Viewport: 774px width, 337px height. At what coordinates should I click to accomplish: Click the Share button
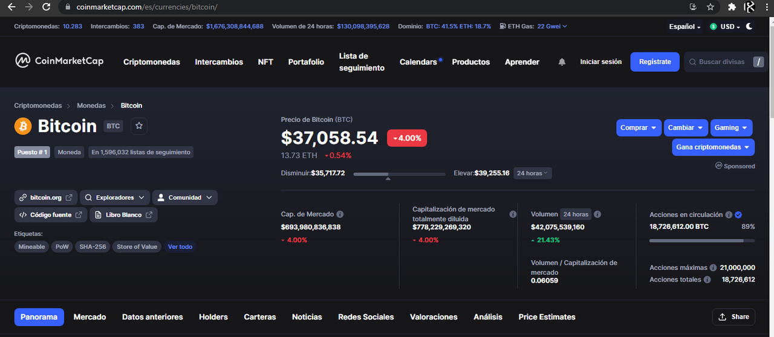[733, 317]
